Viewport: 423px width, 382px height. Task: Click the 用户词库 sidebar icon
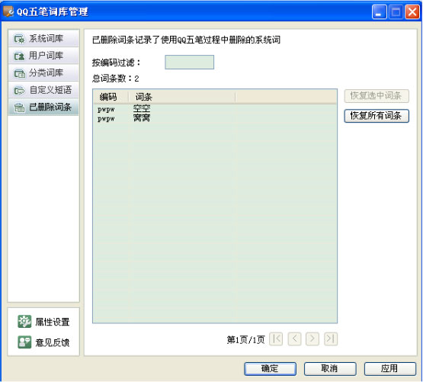pyautogui.click(x=19, y=56)
